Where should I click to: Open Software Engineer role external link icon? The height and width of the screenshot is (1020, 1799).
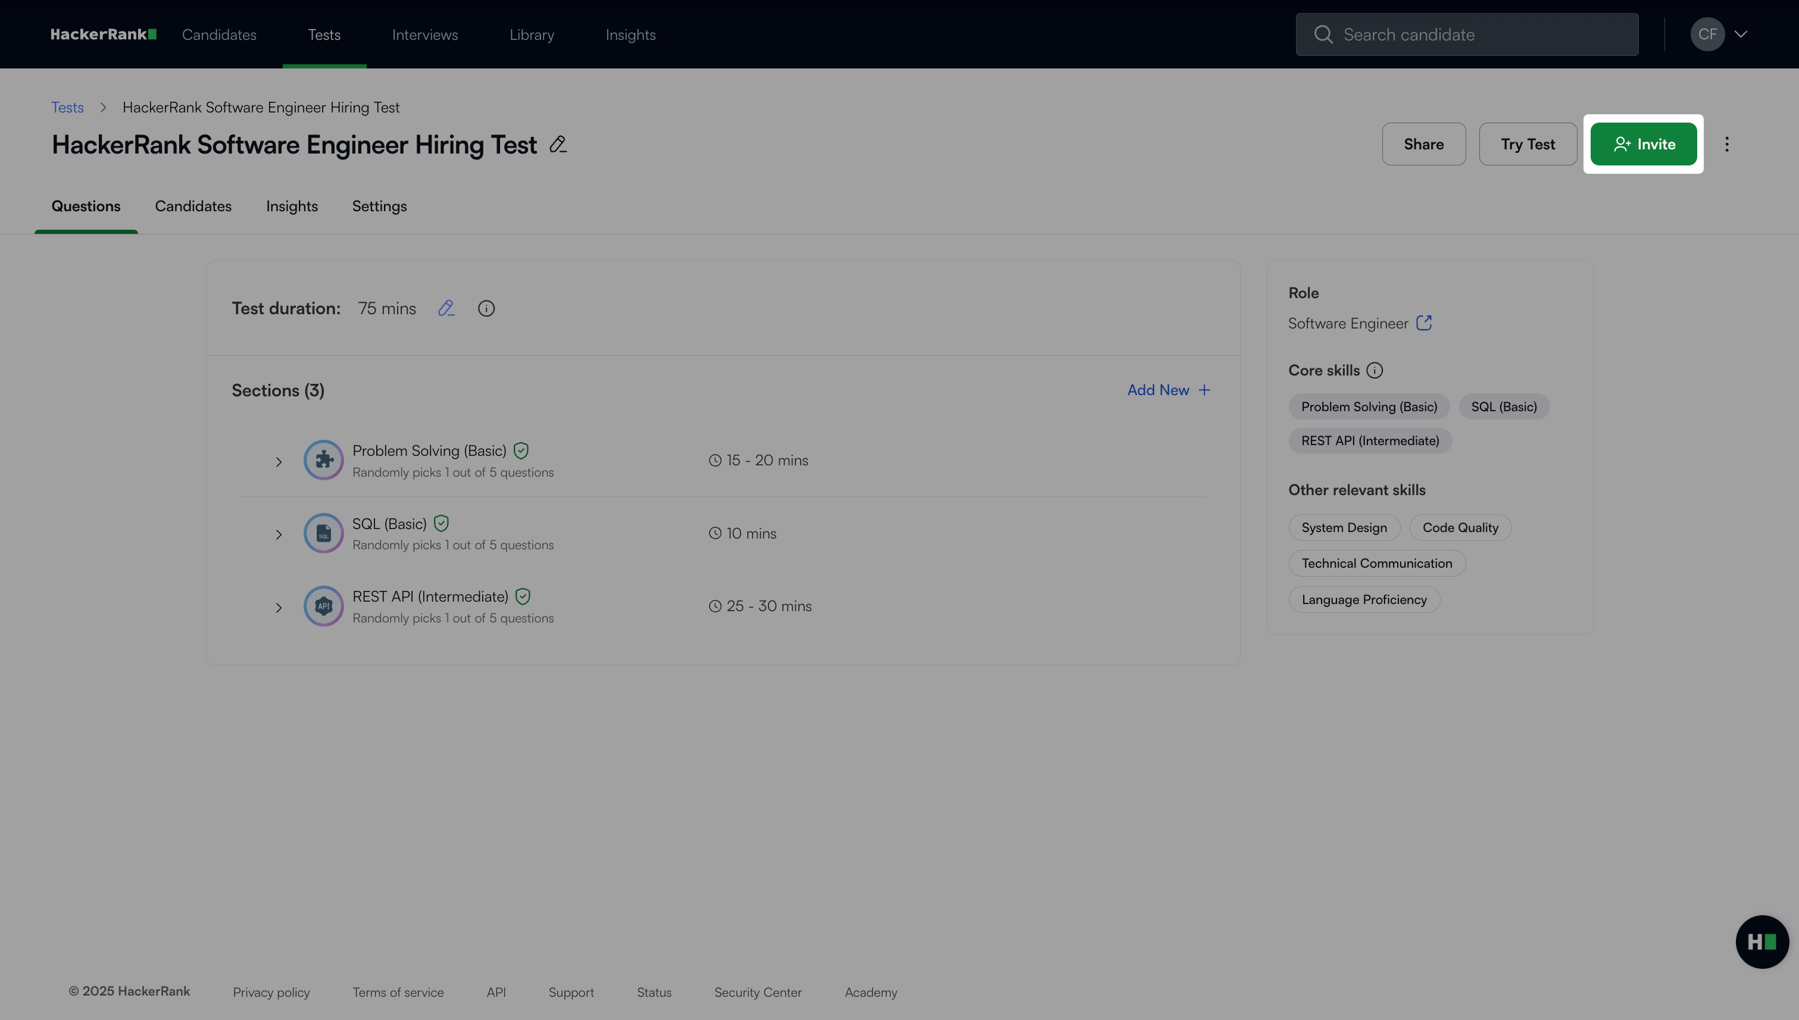click(1423, 323)
